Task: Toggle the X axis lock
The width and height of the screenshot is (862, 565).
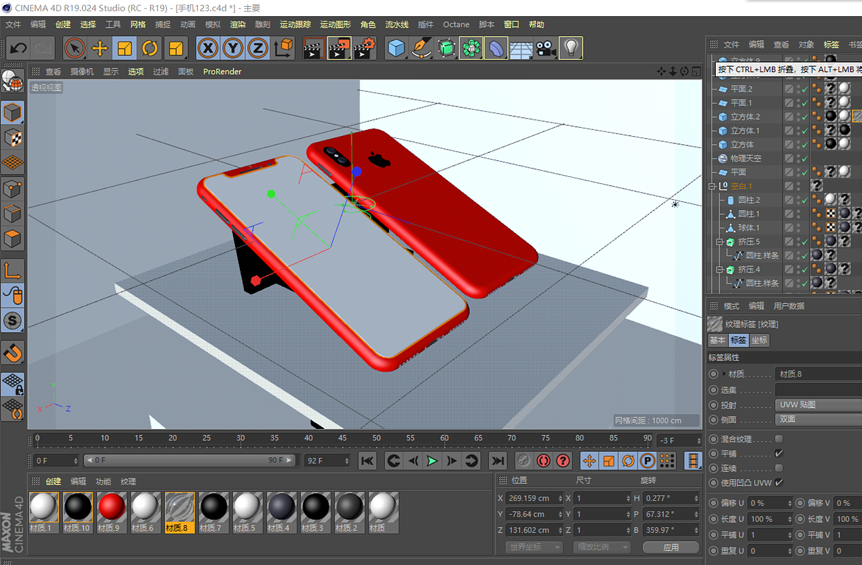Action: click(208, 48)
